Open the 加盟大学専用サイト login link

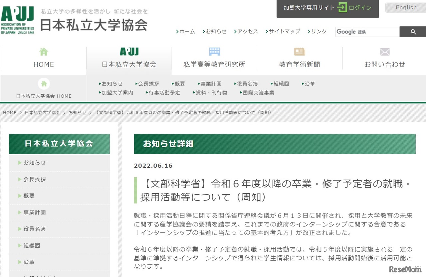327,8
